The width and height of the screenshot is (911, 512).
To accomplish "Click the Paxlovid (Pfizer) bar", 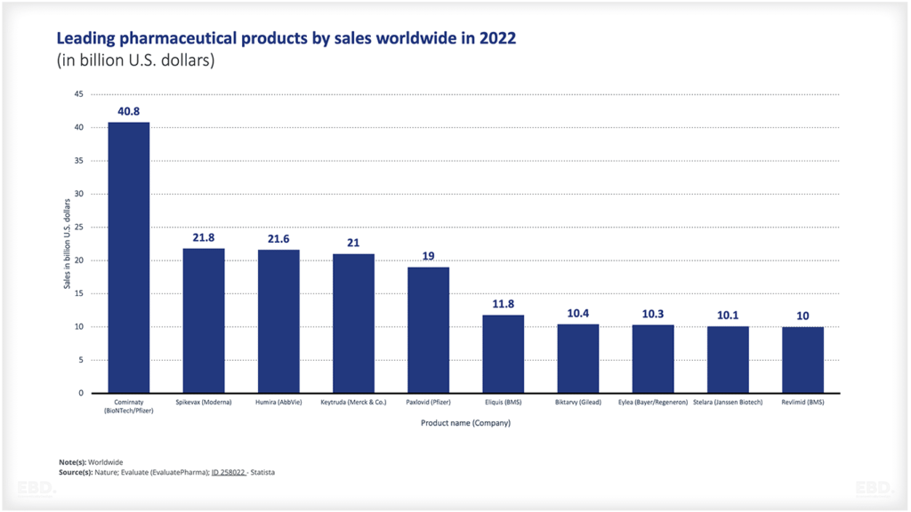I will point(428,330).
